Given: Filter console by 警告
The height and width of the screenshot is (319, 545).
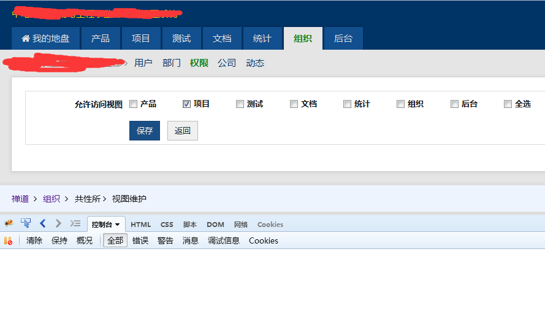Looking at the screenshot, I should coord(166,240).
